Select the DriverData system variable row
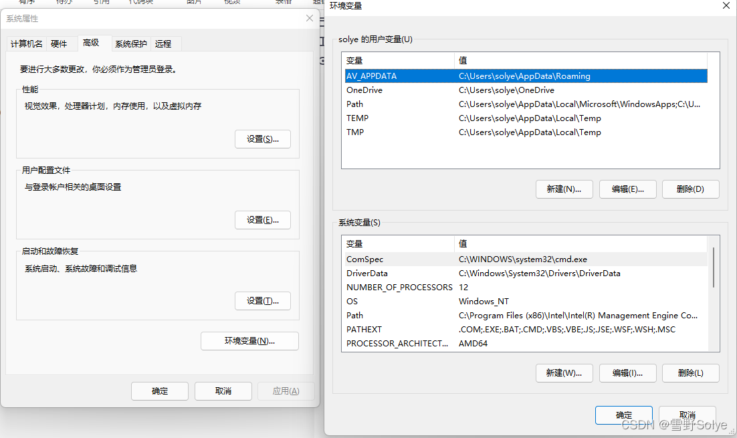Screen dimensions: 737x438 coord(526,273)
